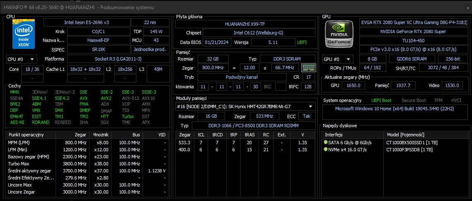Click the 22 nm process field
Screen dimensions: 472x201
tap(150, 22)
